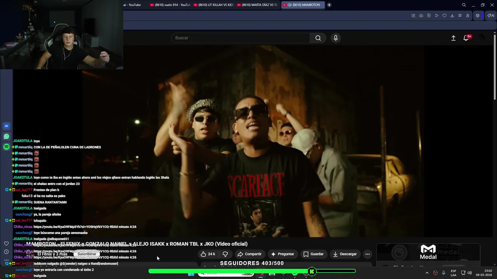This screenshot has width=497, height=279.
Task: Open the ad blocker shield icon
Action: pos(429,15)
